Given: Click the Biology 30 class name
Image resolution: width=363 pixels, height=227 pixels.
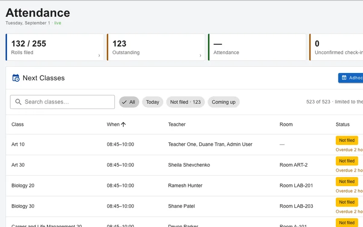Looking at the screenshot, I should [23, 206].
